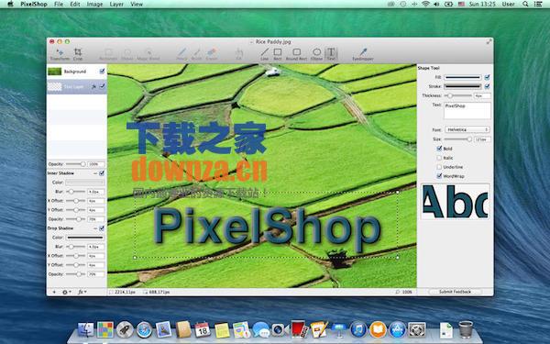
Task: Open the View menu
Action: click(x=137, y=5)
